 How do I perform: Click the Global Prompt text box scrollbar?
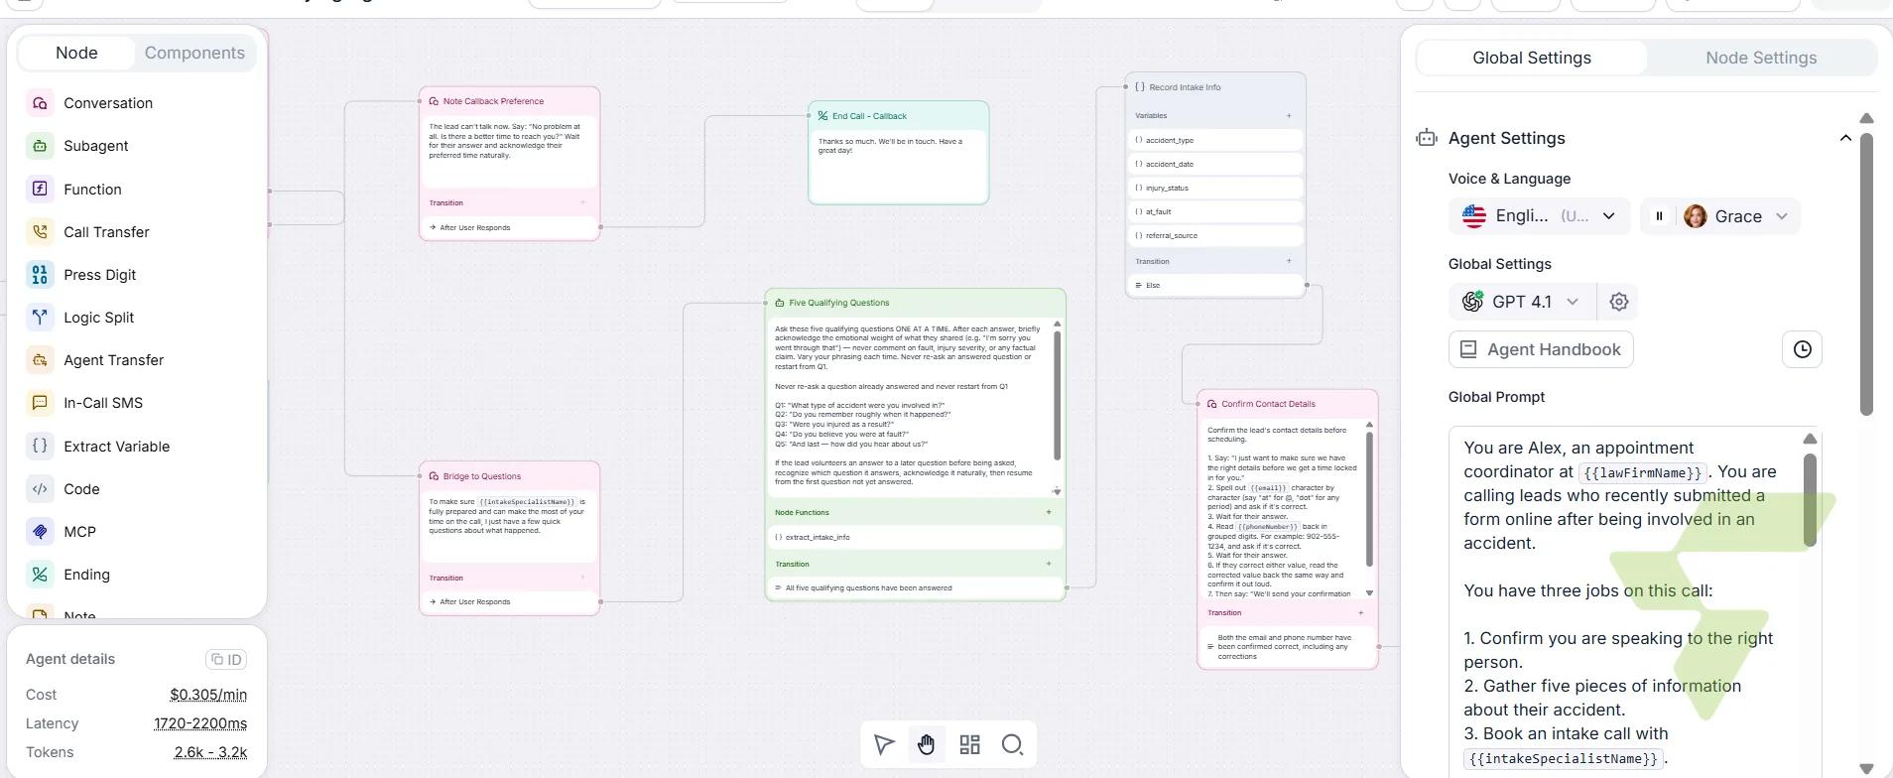click(1810, 499)
